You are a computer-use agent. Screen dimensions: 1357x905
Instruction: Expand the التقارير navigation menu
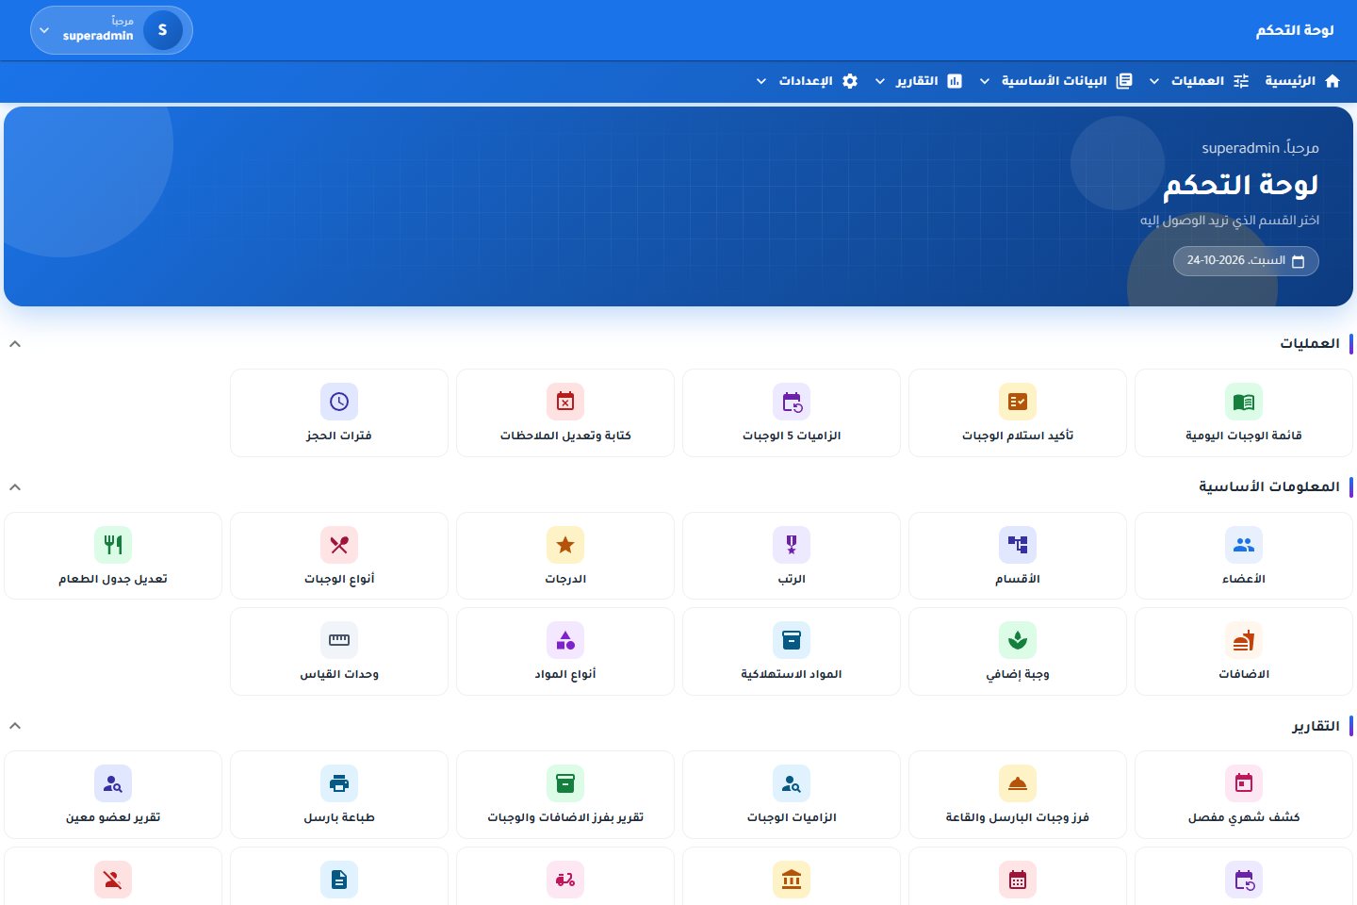[918, 81]
